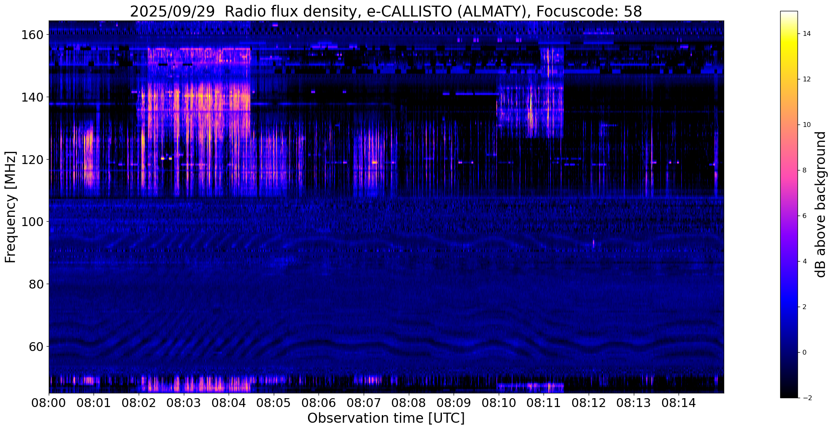833x430 pixels.
Task: Click the 'Observation time [UTC]' axis label
Action: pos(386,418)
